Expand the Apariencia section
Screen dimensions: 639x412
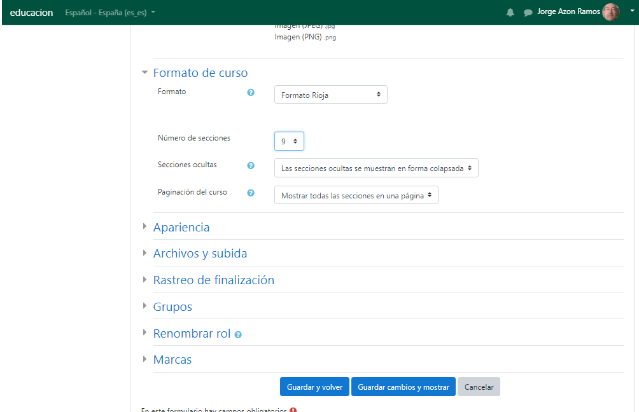pos(181,227)
